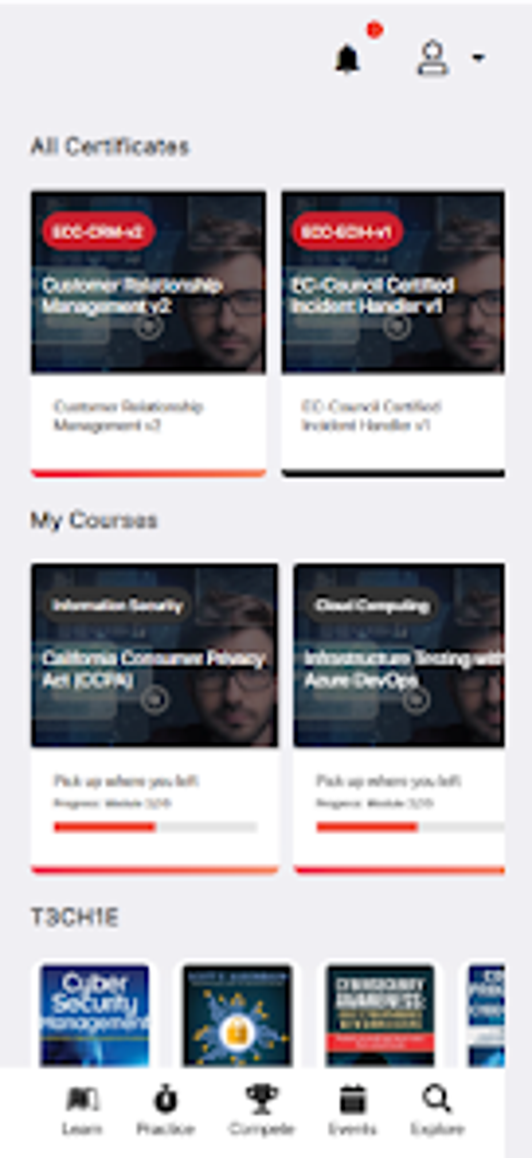Open the third cybersecurity book cover

click(x=380, y=1015)
